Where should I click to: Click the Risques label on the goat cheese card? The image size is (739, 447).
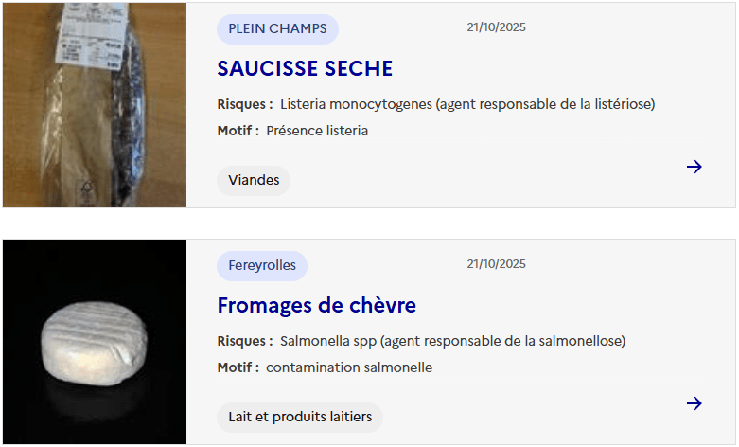[x=245, y=341]
